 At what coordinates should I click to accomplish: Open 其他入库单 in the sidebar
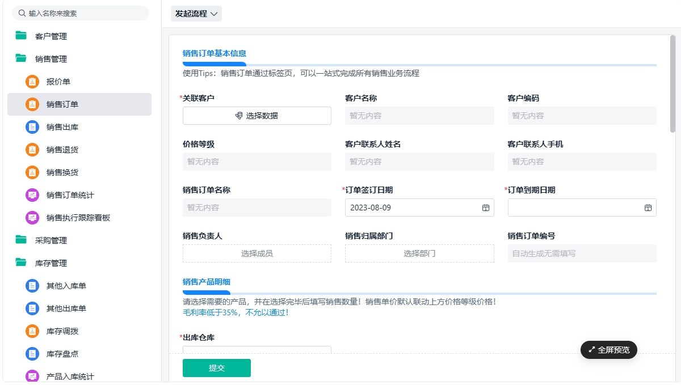tap(79, 286)
